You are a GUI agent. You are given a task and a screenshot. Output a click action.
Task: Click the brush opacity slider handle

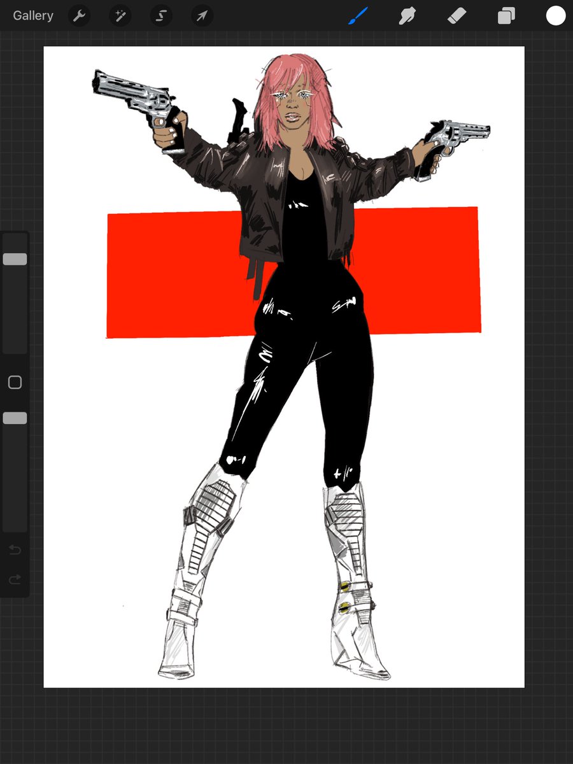click(x=15, y=418)
